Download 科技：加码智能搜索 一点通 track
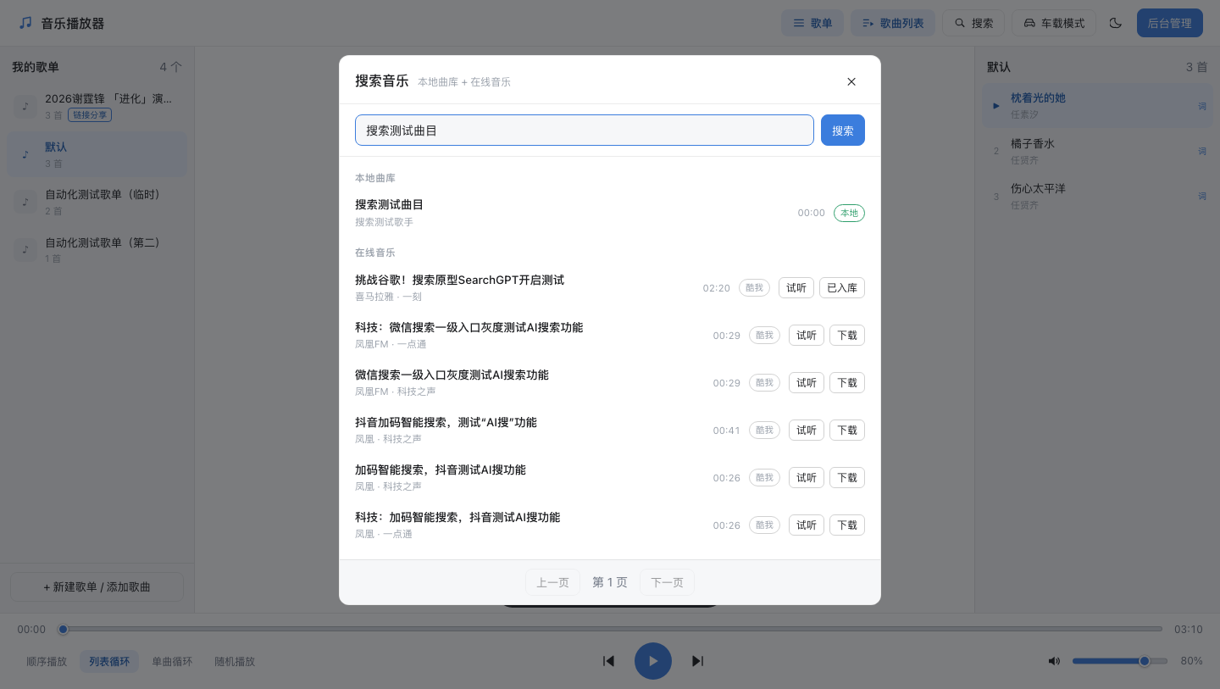 coord(847,525)
